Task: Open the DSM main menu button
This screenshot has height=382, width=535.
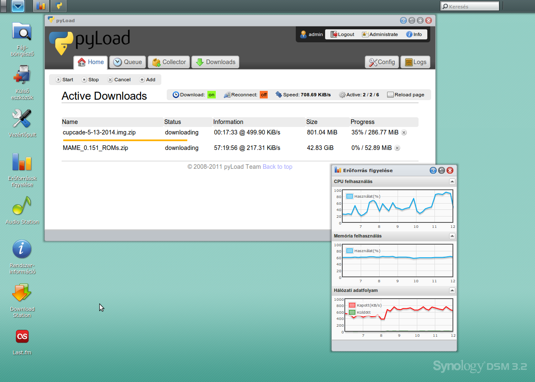Action: point(18,6)
